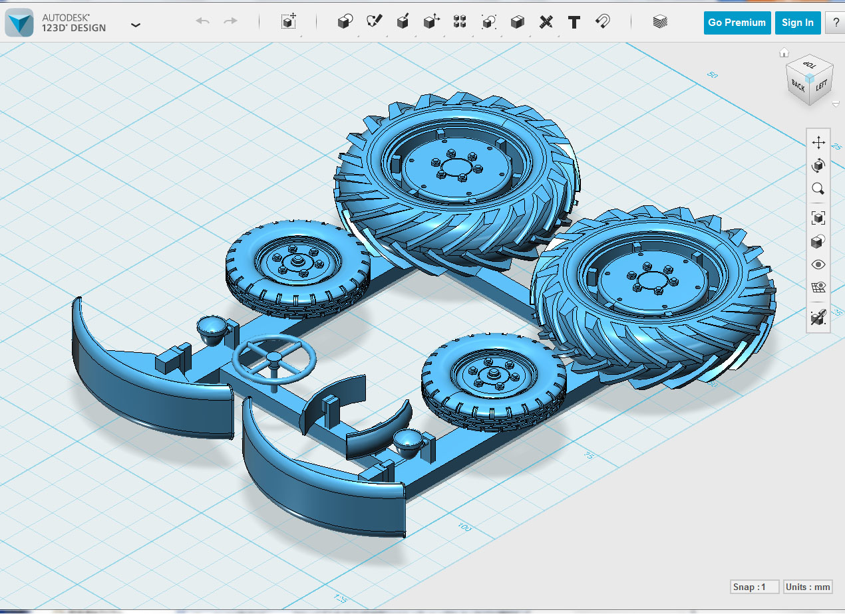Toggle Show/Hide solids eye icon

(x=818, y=264)
